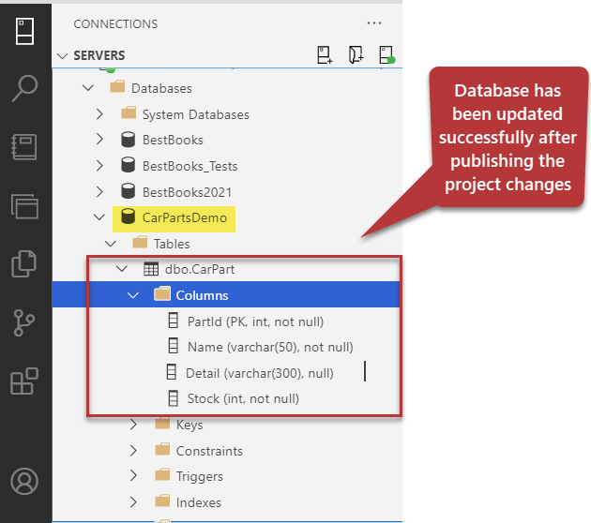Expand the BestBooks database node
Image resolution: width=591 pixels, height=523 pixels.
point(100,141)
